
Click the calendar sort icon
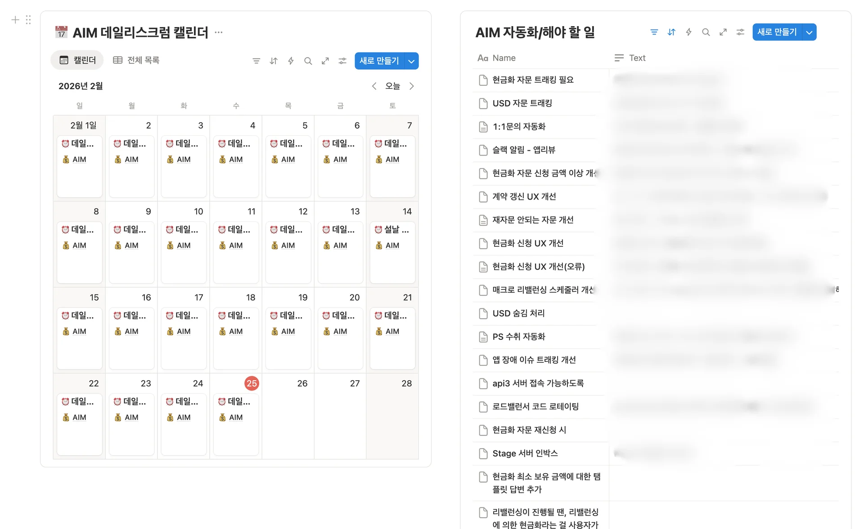coord(274,61)
